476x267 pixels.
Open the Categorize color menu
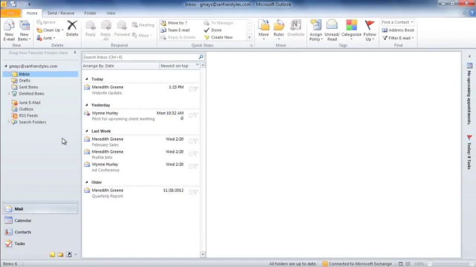351,31
